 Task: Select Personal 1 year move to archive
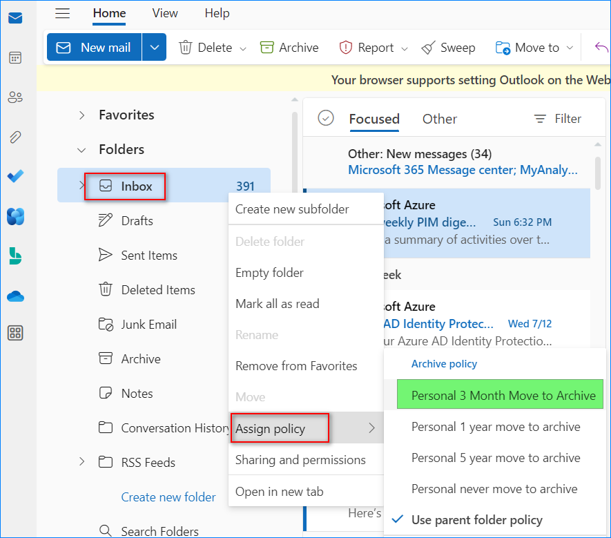pos(495,427)
